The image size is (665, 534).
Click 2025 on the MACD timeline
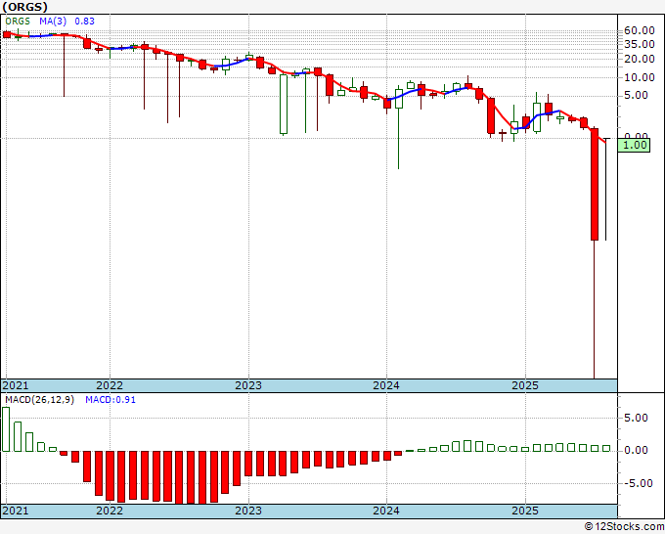525,511
